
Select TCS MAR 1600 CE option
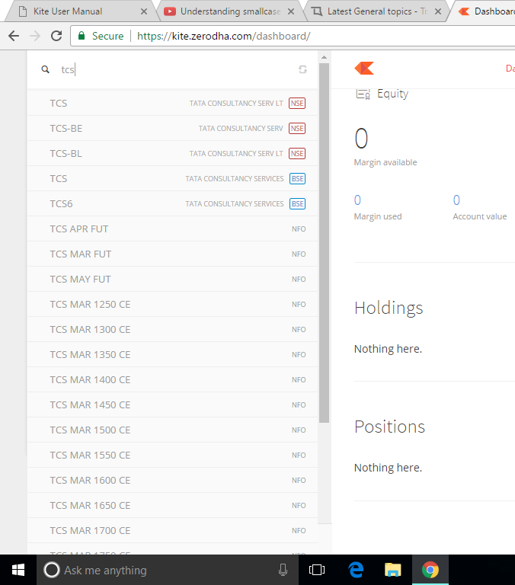(x=172, y=480)
